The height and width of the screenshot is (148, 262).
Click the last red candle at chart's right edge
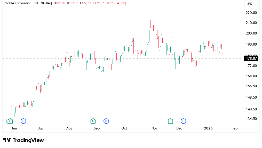tap(223, 56)
